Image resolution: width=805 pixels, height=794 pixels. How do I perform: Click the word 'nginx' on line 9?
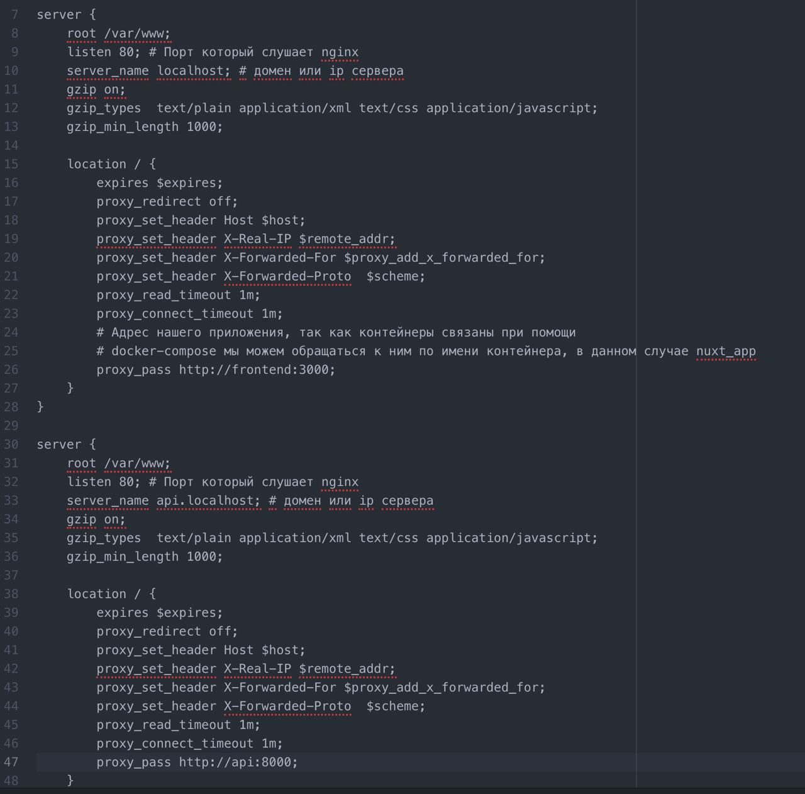click(x=340, y=52)
